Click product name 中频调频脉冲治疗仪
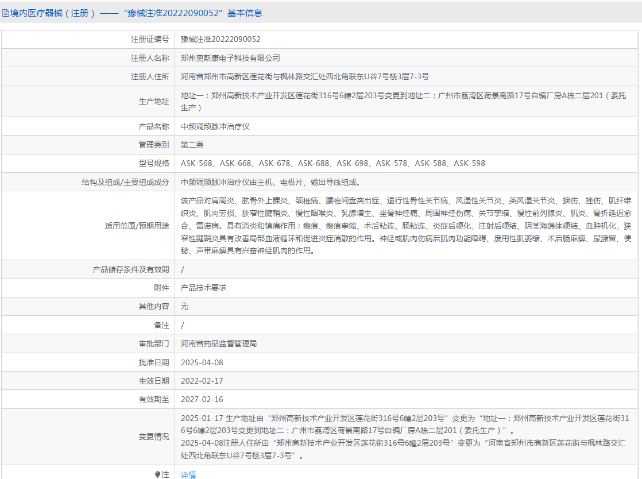This screenshot has height=479, width=642. tap(215, 126)
